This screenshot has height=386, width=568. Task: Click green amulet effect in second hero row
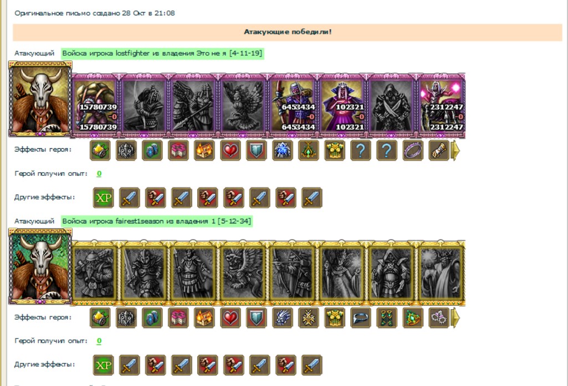(413, 318)
